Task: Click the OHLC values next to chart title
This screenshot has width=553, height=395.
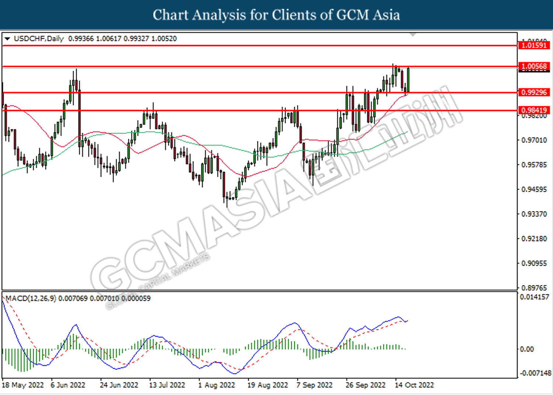Action: pos(122,39)
